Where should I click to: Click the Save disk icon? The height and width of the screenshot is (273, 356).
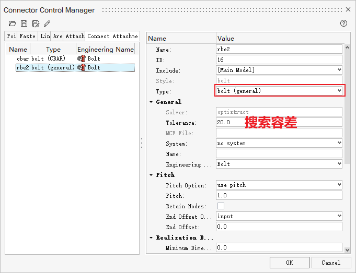pos(24,23)
